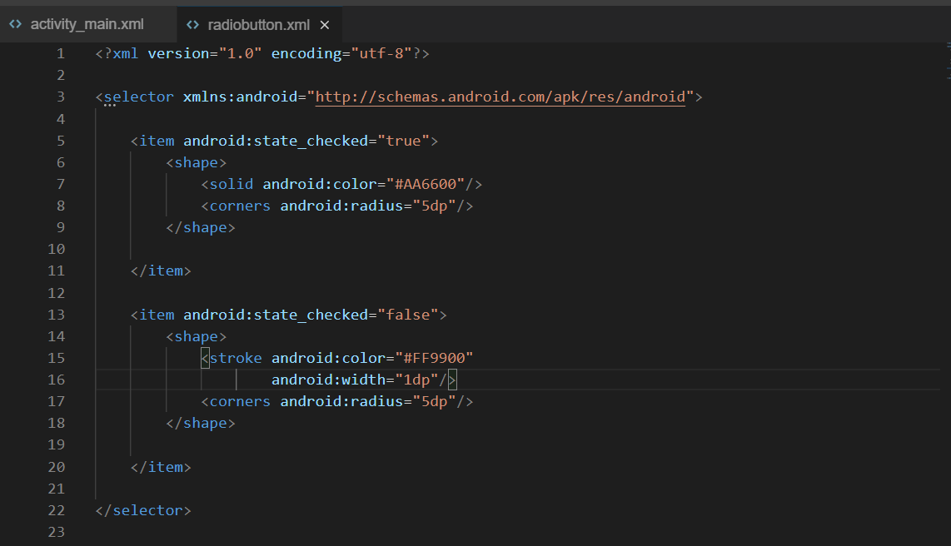Switch to the activity_main.xml tab
Image resolution: width=951 pixels, height=546 pixels.
[x=87, y=24]
